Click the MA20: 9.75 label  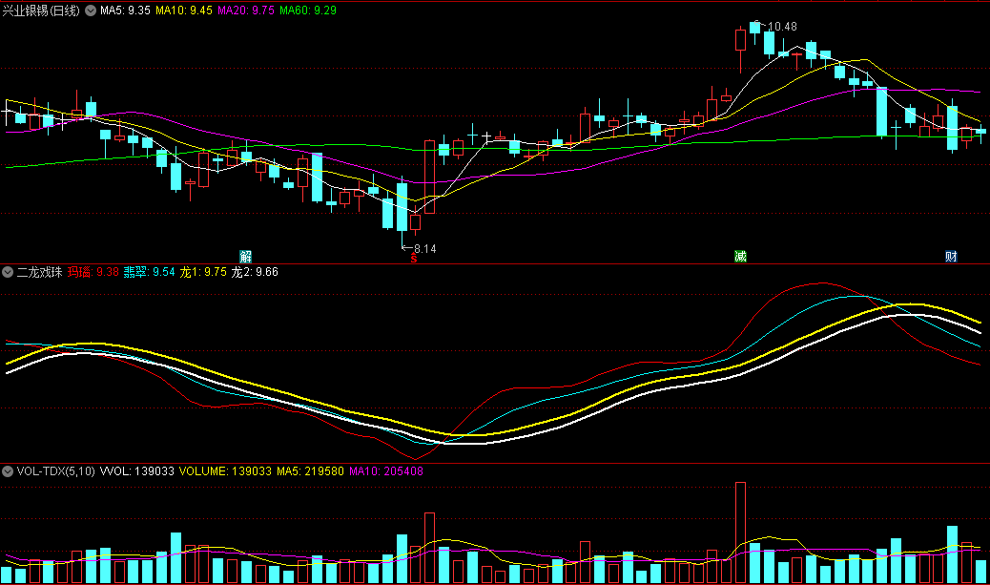246,10
